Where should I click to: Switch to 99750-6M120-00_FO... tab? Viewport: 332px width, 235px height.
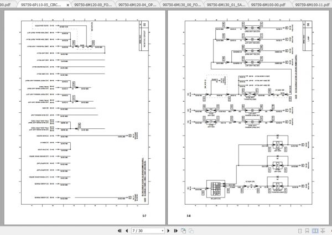(93, 4)
